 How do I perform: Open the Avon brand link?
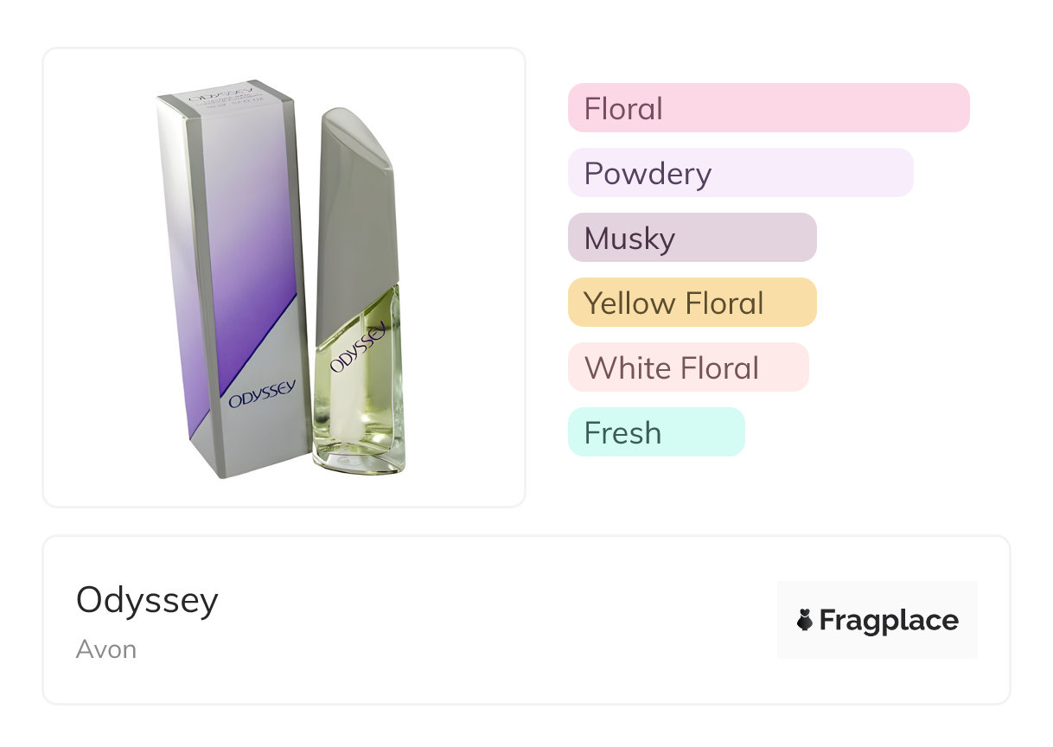click(105, 649)
